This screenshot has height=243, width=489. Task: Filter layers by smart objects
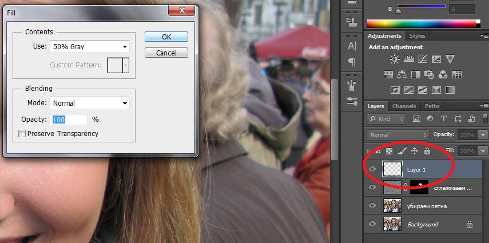tap(471, 119)
